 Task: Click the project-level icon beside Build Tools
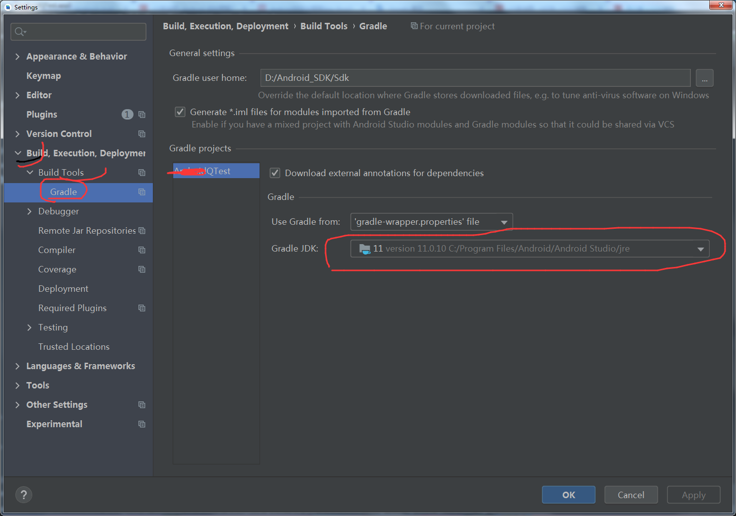142,173
